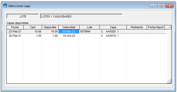Click the Lote column header

click(x=89, y=27)
